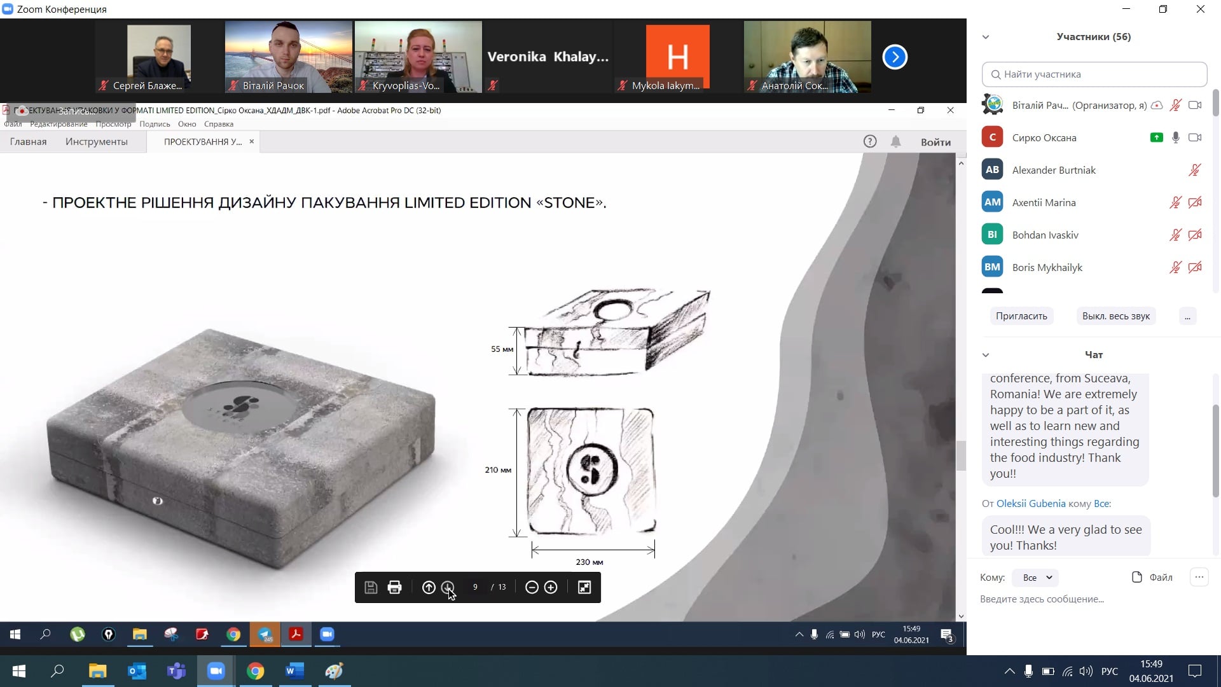The image size is (1221, 687).
Task: Click the file icon in the chat area
Action: 1138,577
